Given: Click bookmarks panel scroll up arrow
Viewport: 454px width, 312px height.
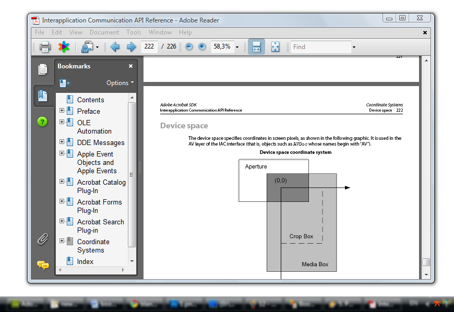Looking at the screenshot, I should click(x=132, y=98).
